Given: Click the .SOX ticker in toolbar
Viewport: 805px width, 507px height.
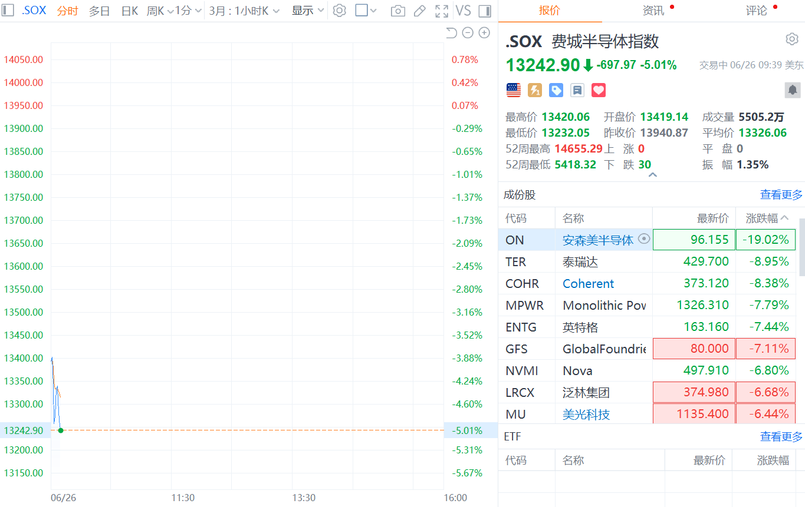Looking at the screenshot, I should [34, 11].
